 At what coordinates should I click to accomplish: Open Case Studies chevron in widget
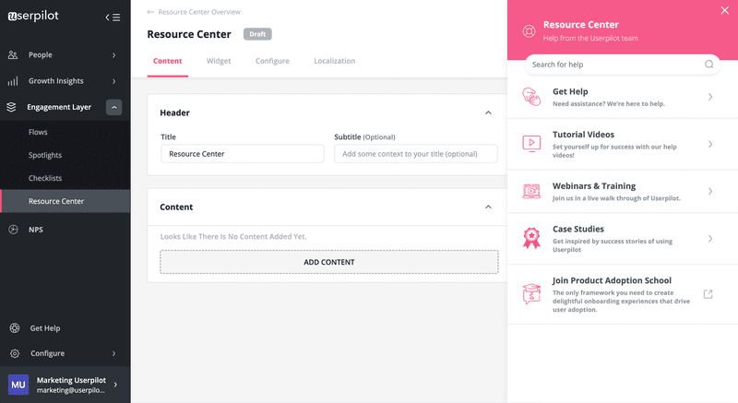click(710, 239)
